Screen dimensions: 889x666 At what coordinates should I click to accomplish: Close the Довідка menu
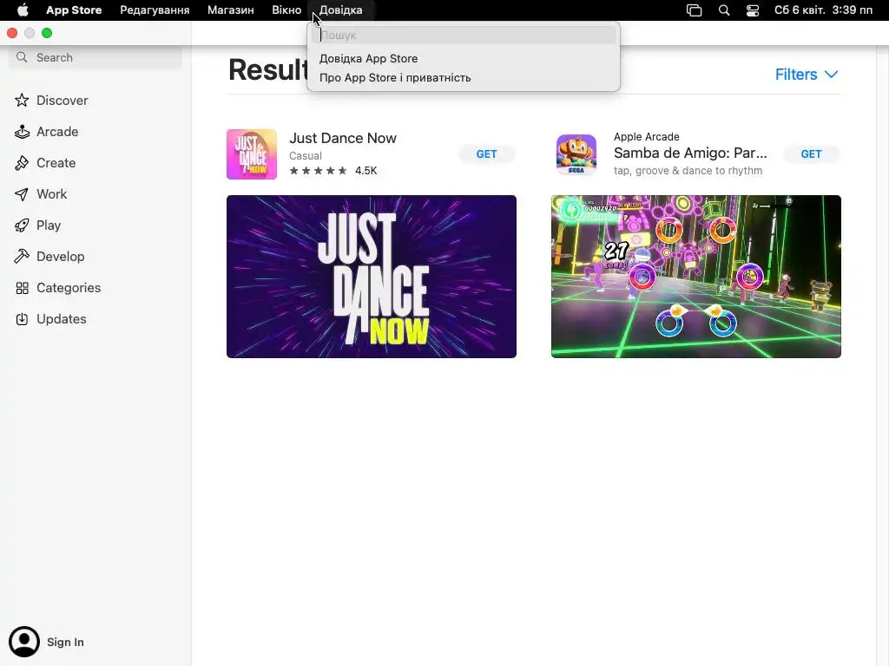tap(340, 10)
